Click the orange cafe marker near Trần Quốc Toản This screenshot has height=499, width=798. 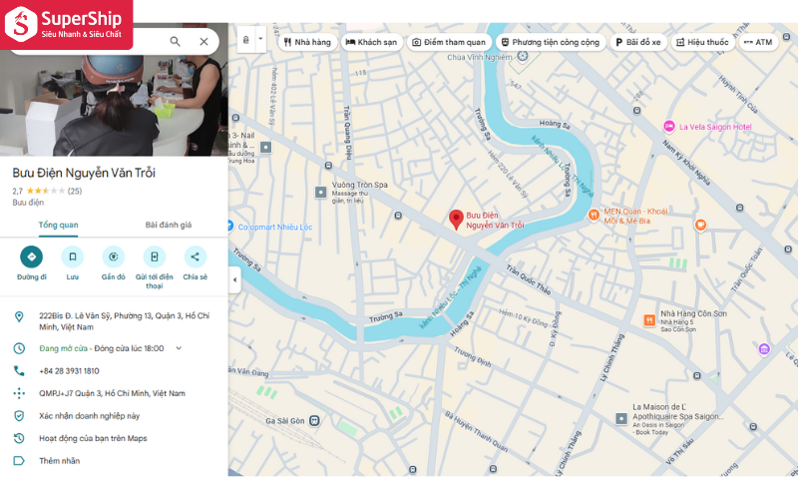(701, 225)
